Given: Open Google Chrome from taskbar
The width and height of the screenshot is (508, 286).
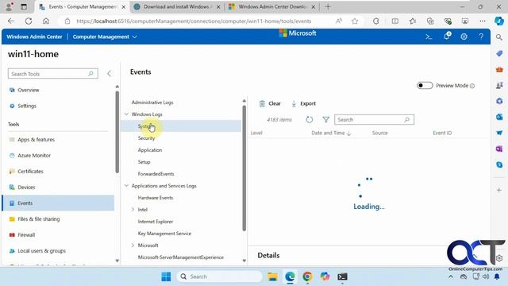Looking at the screenshot, I should pos(307,276).
